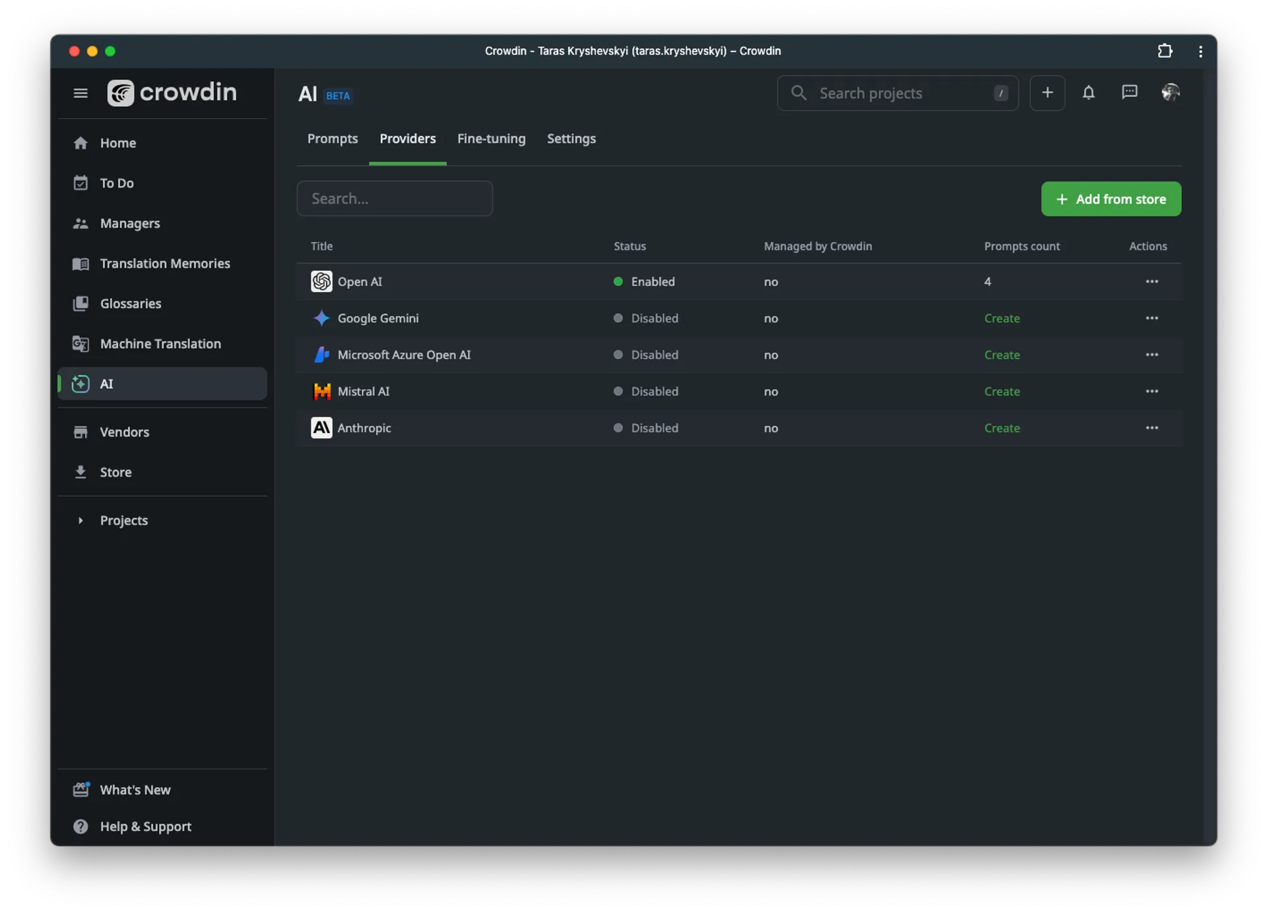This screenshot has width=1267, height=912.
Task: Click the Disabled status of Google Gemini
Action: pos(646,319)
